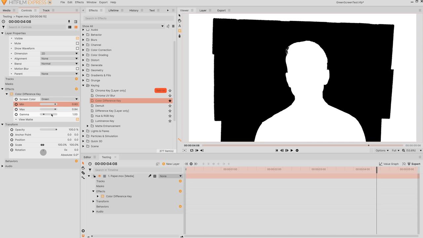Toggle keyframing circle for Min property
The width and height of the screenshot is (423, 238).
point(16,104)
